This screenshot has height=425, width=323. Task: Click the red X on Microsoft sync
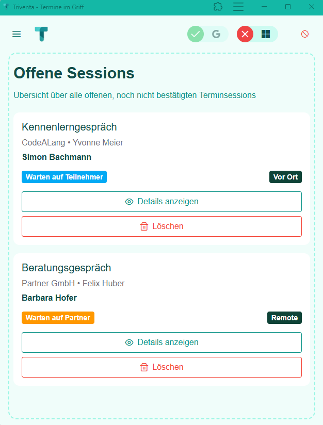click(245, 34)
